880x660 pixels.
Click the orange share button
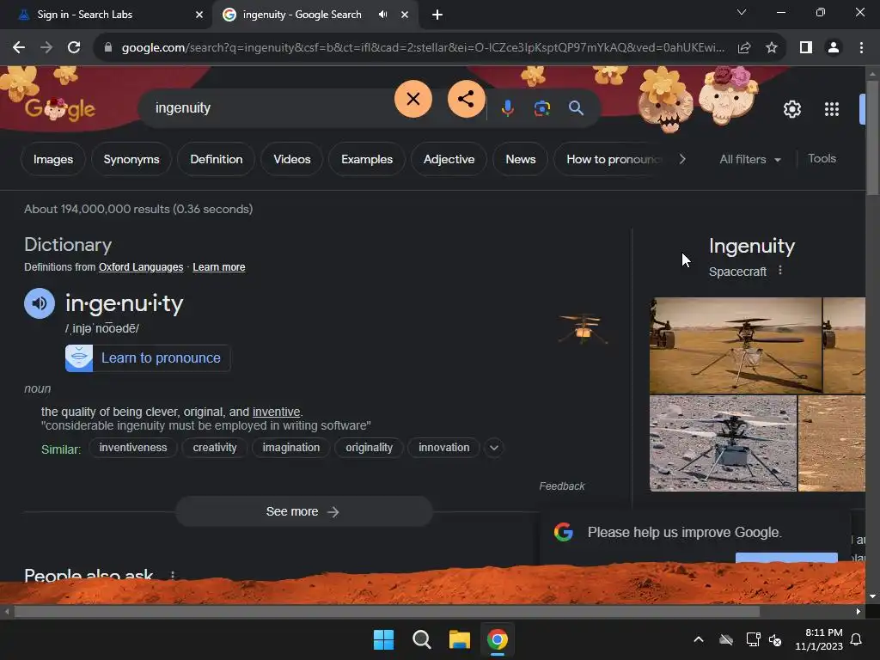coord(466,99)
